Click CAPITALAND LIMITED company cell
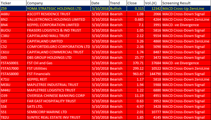211x120 pixels. [58, 41]
